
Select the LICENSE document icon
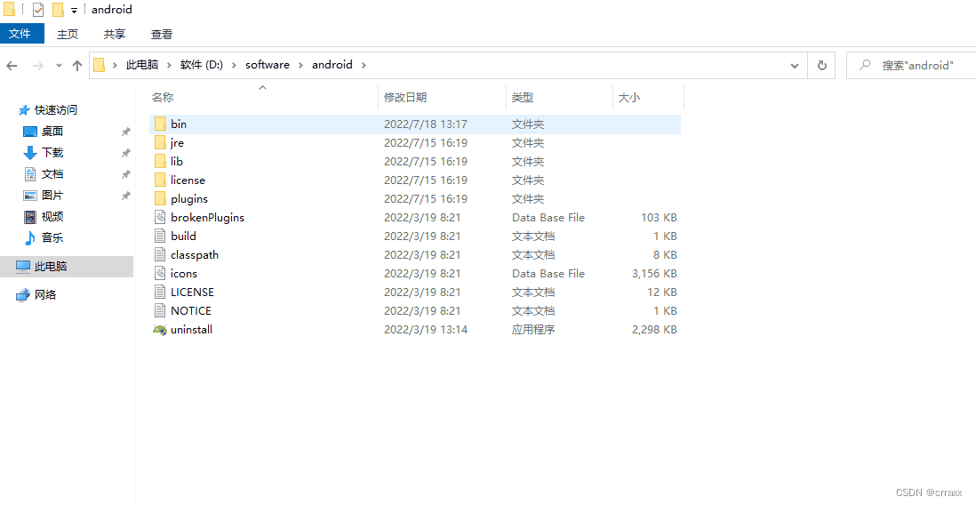[160, 292]
